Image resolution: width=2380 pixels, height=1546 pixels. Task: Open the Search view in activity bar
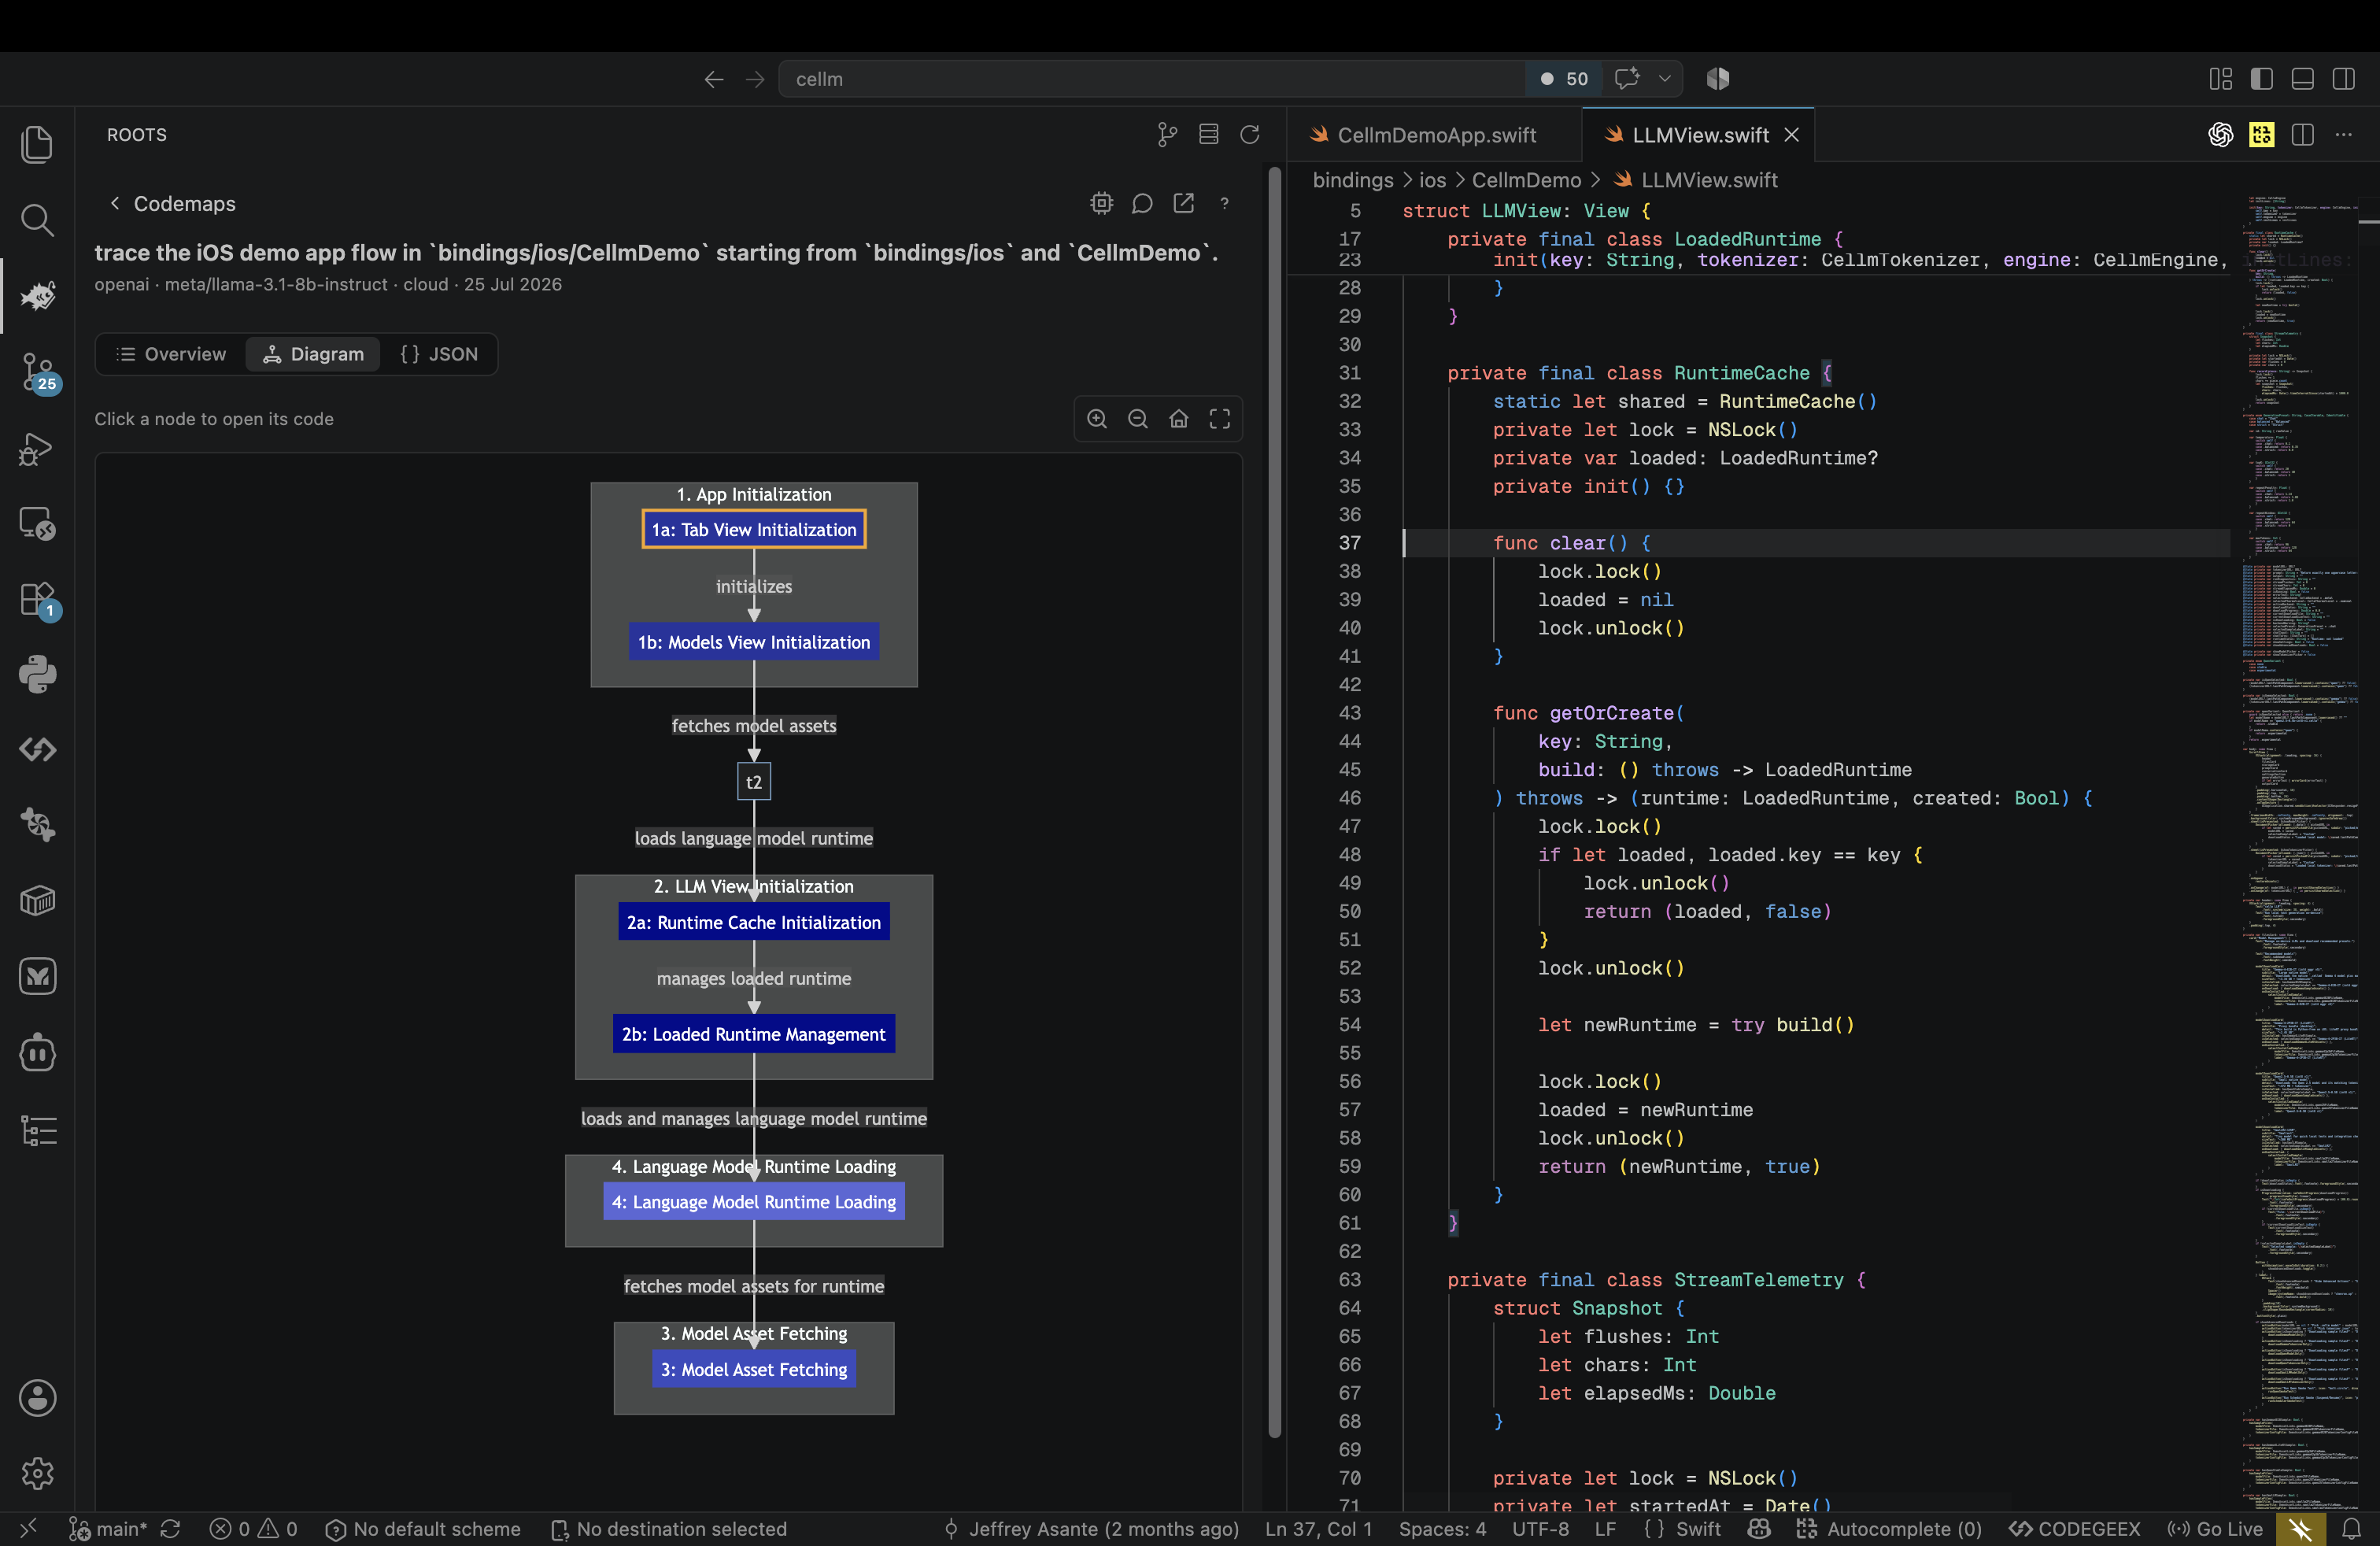tap(37, 219)
